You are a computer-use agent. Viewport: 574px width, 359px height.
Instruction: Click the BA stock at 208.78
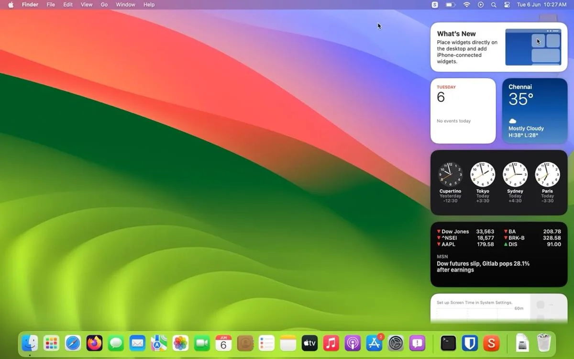click(532, 232)
